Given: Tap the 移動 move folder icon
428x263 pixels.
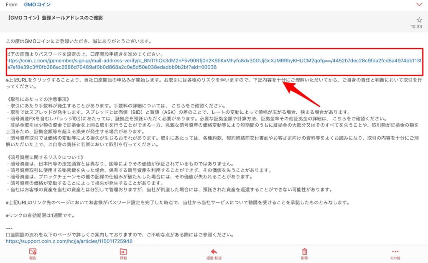Looking at the screenshot, I should tap(123, 252).
